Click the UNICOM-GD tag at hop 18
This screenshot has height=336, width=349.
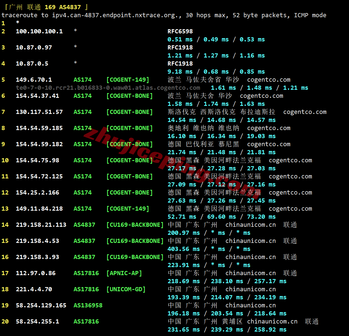coord(126,289)
